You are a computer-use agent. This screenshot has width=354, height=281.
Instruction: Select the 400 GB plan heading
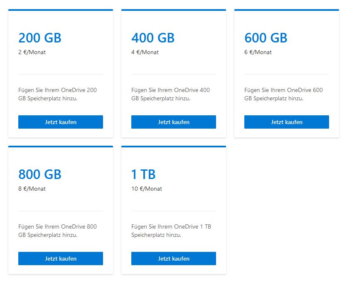click(x=152, y=37)
